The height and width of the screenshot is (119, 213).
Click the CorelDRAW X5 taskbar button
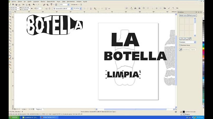[x=30, y=117]
